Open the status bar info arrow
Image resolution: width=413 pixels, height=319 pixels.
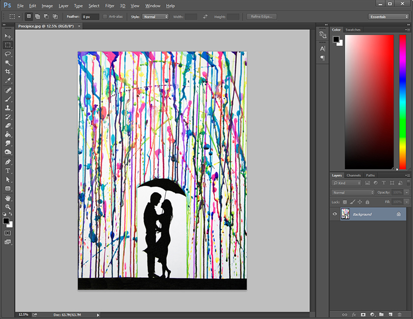(x=98, y=315)
